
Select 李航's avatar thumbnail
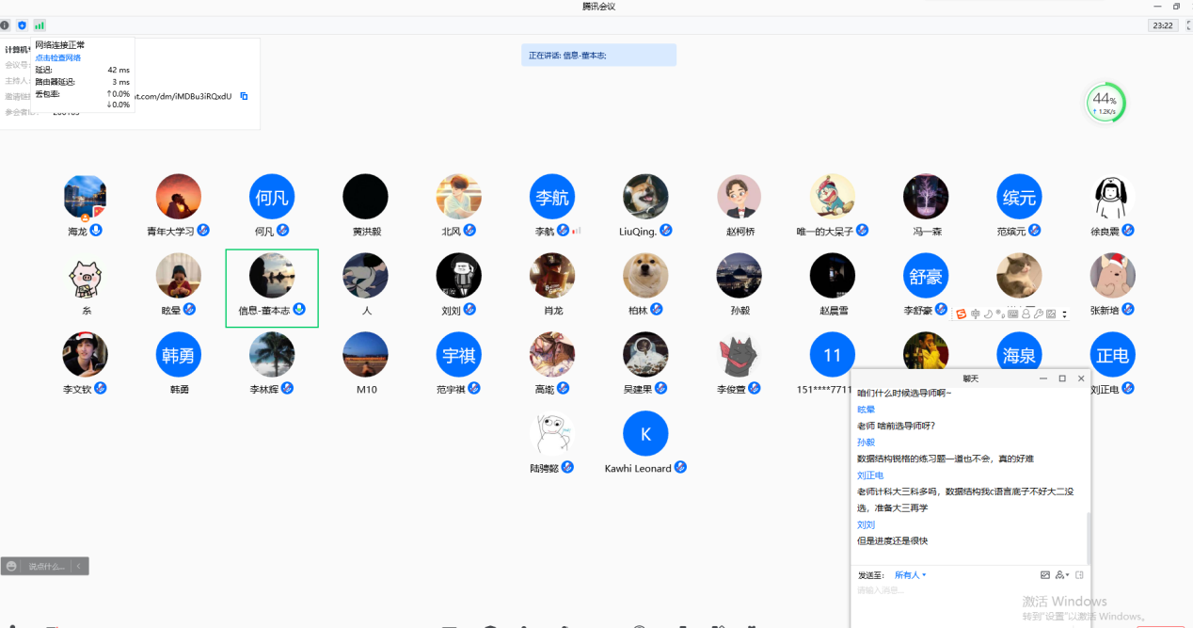[x=552, y=197]
